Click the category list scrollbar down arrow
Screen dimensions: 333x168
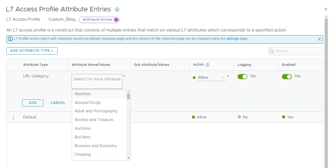point(128,158)
